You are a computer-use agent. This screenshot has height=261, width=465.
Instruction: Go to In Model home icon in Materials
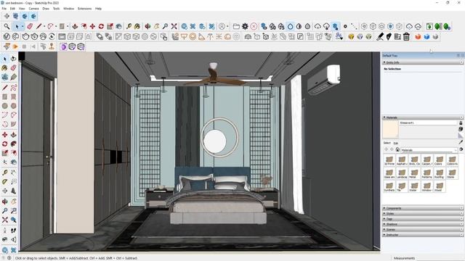(397, 149)
